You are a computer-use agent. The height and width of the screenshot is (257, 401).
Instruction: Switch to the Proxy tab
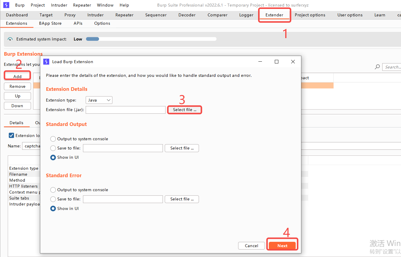(x=70, y=15)
